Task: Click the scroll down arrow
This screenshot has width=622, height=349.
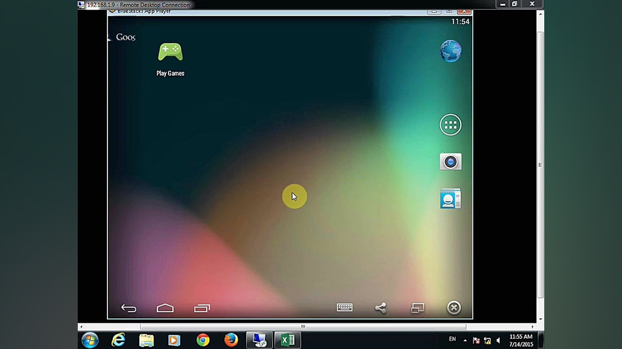Action: (540, 319)
